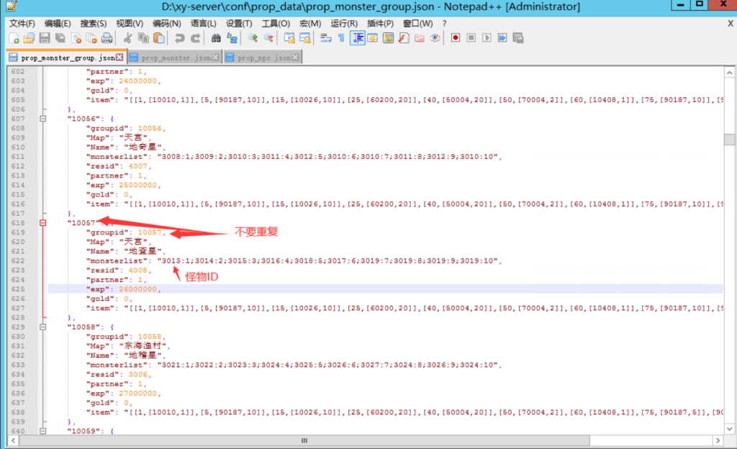
Task: Click the Cut scissors icon
Action: point(128,38)
